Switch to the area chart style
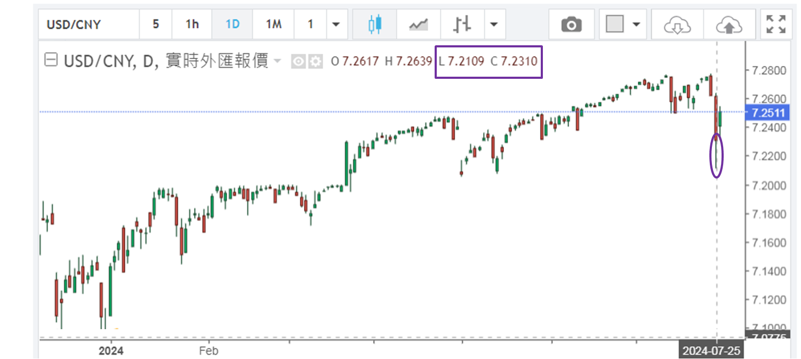 (419, 25)
